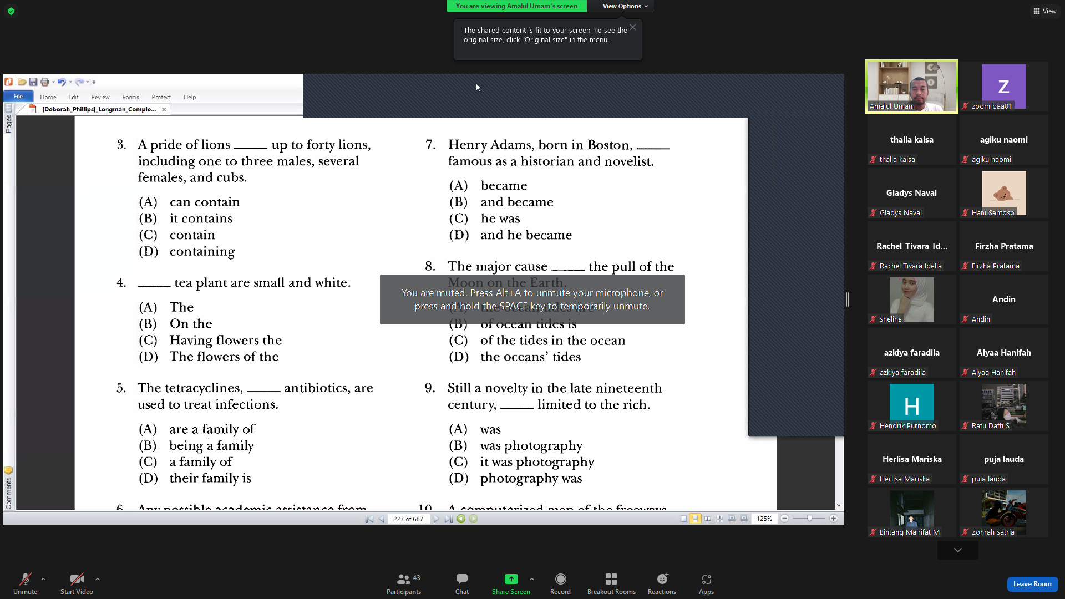The image size is (1065, 599).
Task: Click the Open file folder icon
Action: (x=22, y=82)
